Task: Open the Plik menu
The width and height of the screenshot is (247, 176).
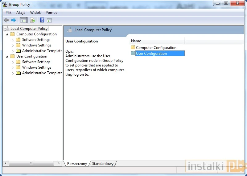Action: click(x=9, y=13)
